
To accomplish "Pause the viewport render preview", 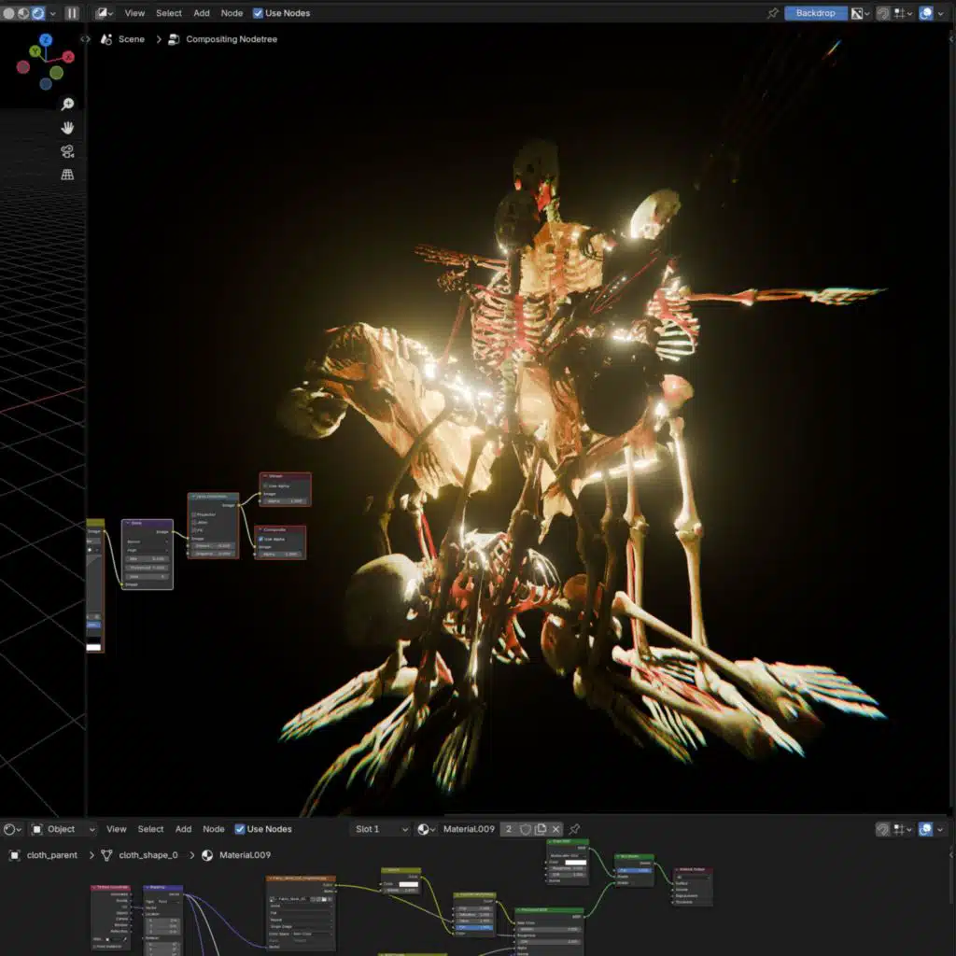I will pyautogui.click(x=72, y=13).
